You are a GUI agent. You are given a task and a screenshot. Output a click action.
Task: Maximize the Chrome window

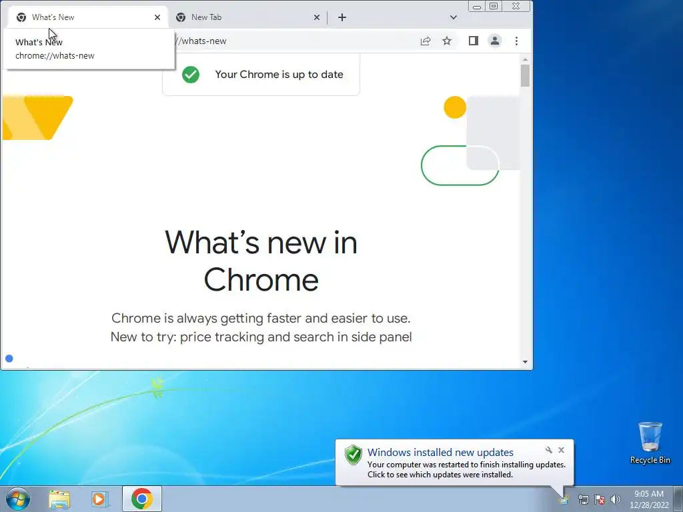tap(494, 6)
